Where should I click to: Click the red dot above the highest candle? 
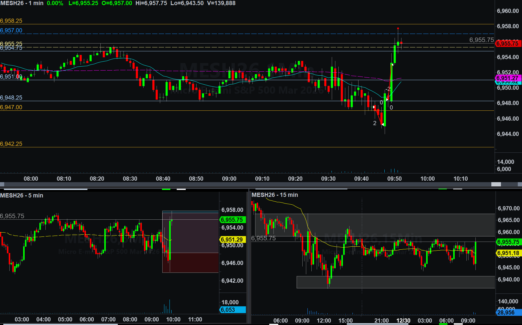pyautogui.click(x=398, y=29)
